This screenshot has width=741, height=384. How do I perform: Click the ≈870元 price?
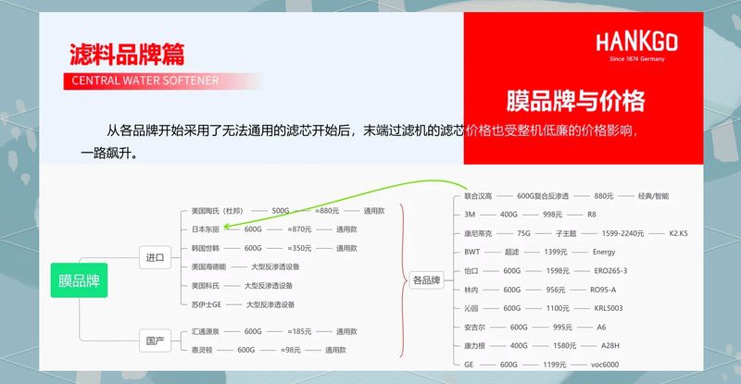click(299, 229)
